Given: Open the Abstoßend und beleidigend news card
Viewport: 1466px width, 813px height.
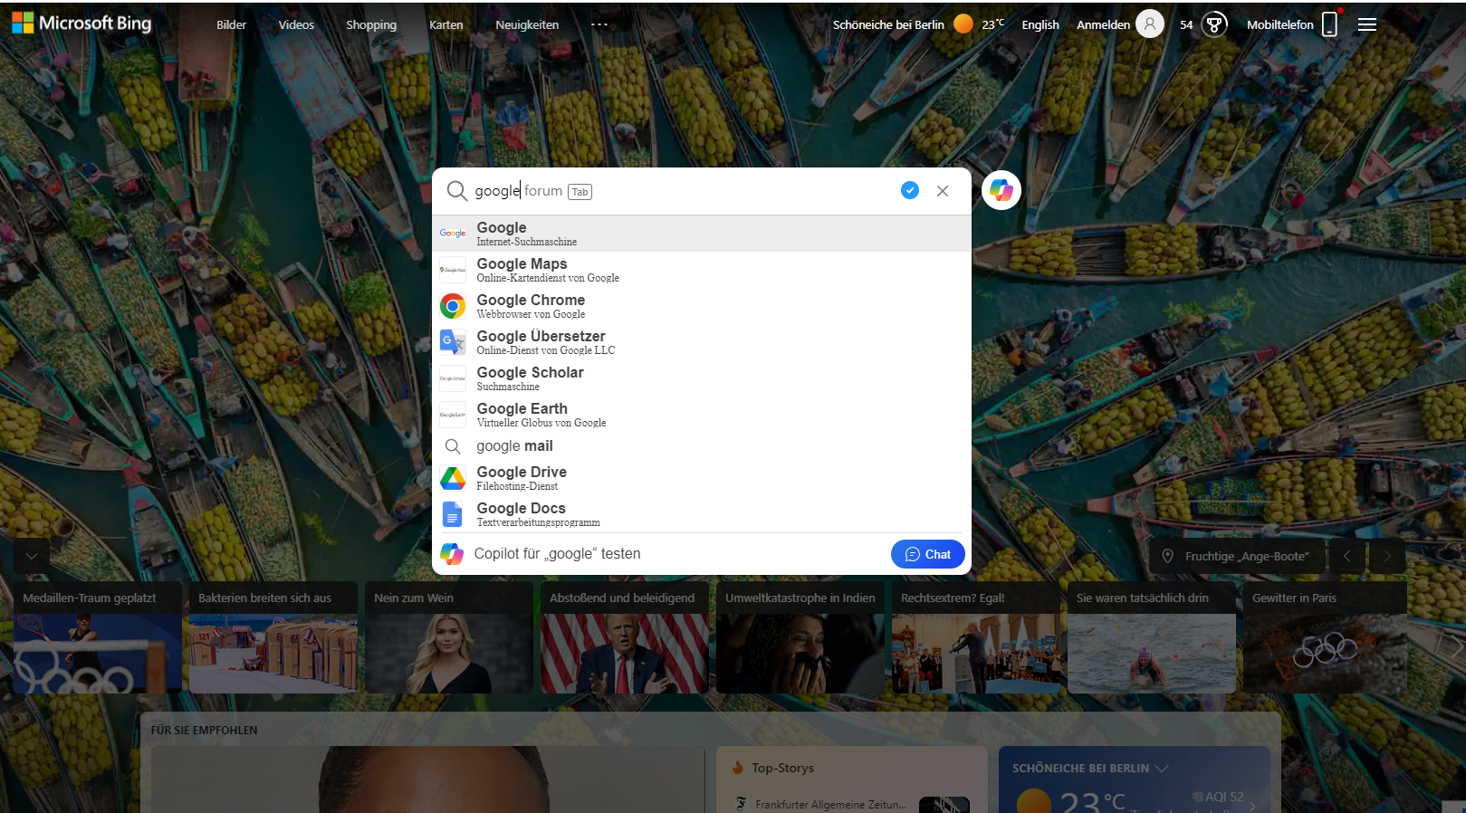Looking at the screenshot, I should [x=625, y=637].
